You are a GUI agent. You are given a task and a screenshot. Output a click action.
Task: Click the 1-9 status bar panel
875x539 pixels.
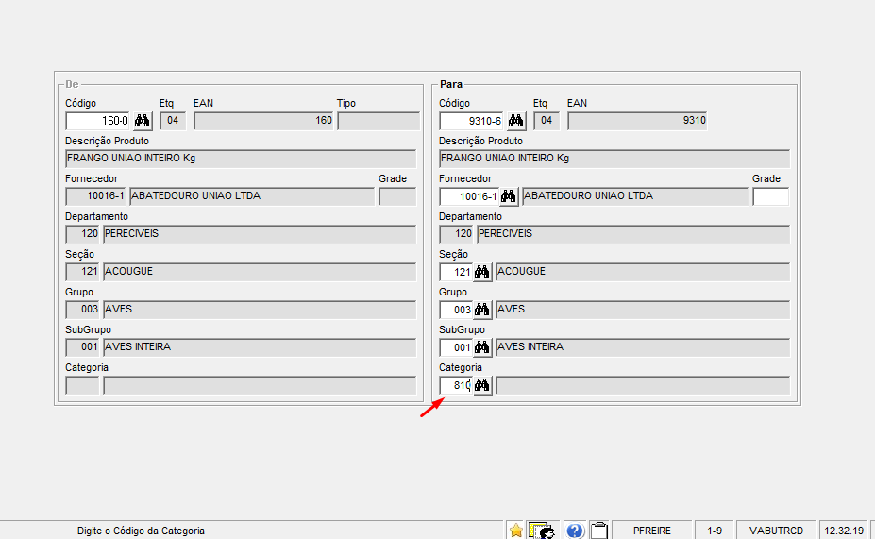(715, 531)
